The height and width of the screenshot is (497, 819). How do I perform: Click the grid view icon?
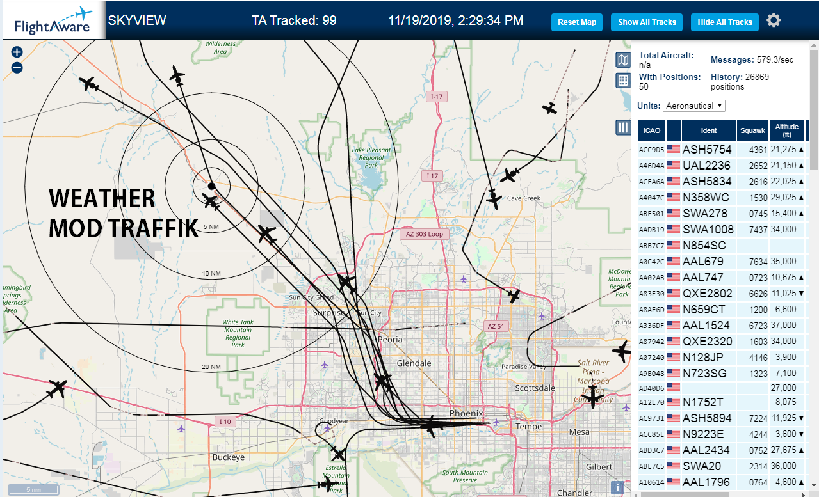623,81
